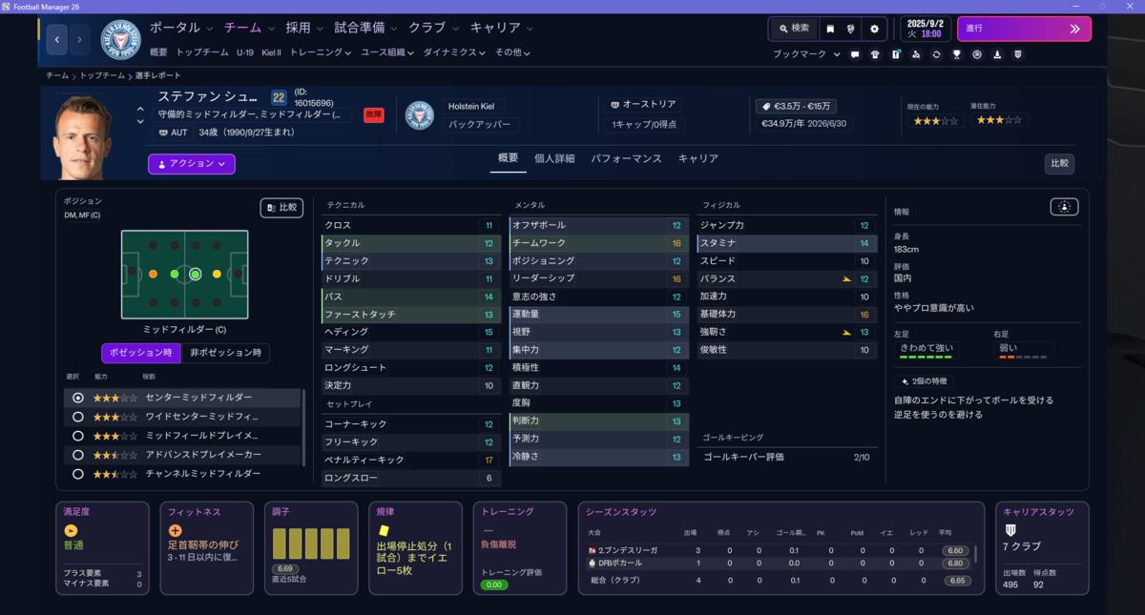Switch to ポゼッション時 view
The height and width of the screenshot is (615, 1145).
[140, 353]
